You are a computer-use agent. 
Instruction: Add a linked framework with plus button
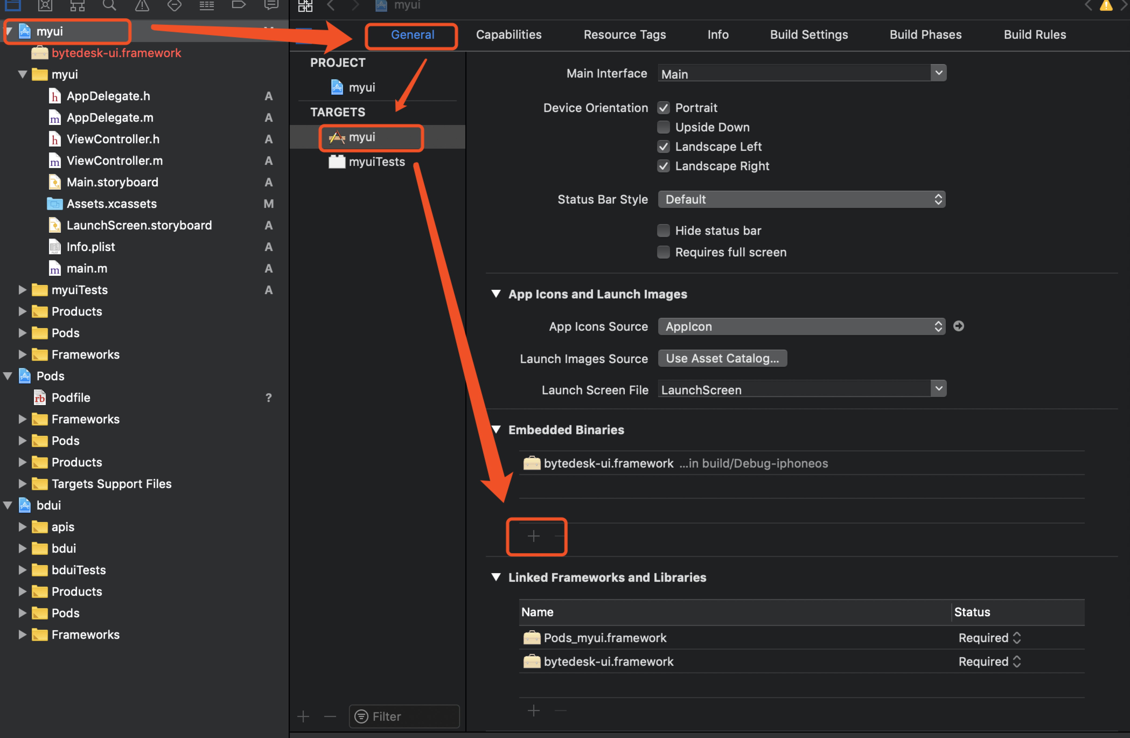(534, 711)
